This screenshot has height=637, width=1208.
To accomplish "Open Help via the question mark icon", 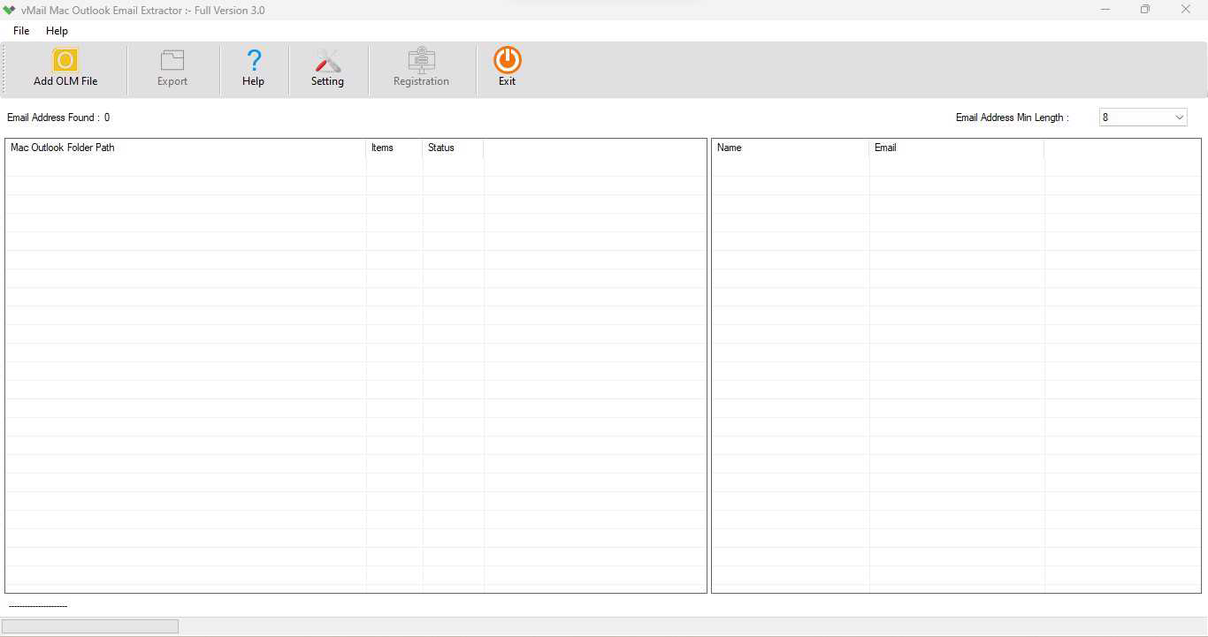I will [x=254, y=60].
